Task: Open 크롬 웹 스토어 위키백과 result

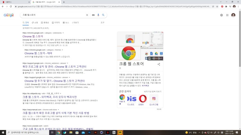Action: tap(50, 97)
